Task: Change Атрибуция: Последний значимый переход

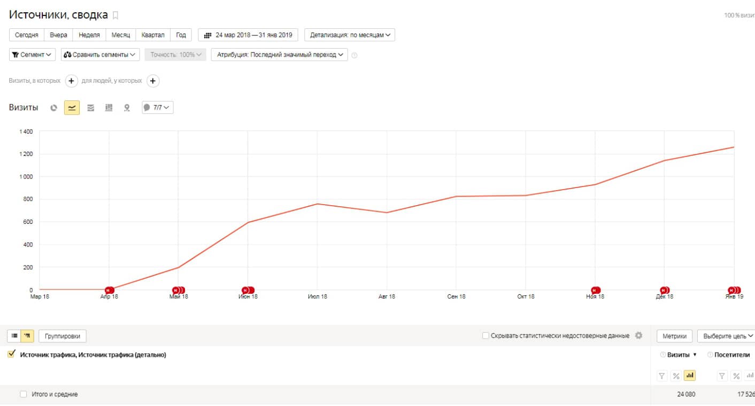Action: 280,54
